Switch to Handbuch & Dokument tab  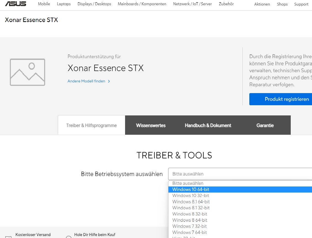[x=208, y=125]
